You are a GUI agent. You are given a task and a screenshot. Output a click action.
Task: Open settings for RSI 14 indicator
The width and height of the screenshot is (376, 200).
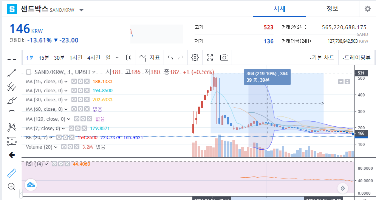61,164
